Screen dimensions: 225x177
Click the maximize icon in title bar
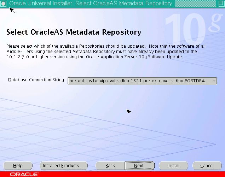click(221, 4)
